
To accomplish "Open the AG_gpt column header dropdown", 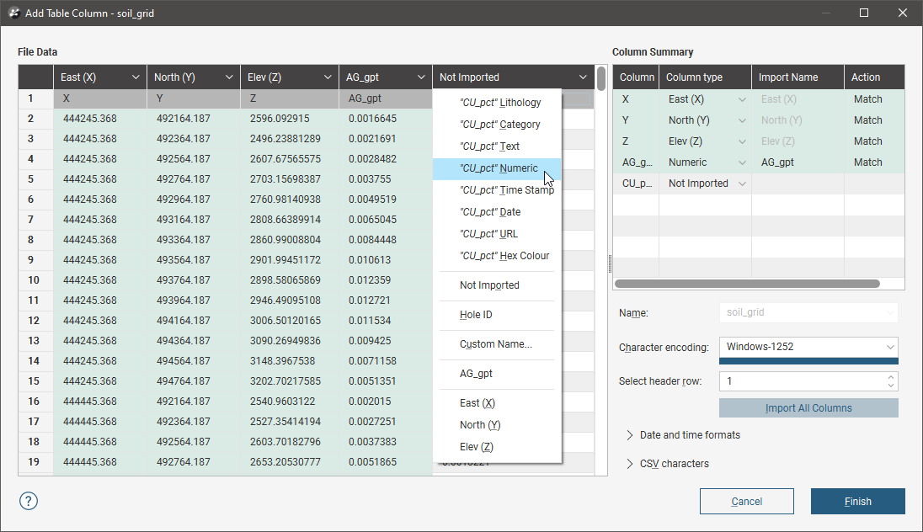I will [x=420, y=77].
